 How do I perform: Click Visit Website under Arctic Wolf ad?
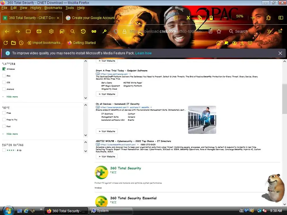coord(107,157)
